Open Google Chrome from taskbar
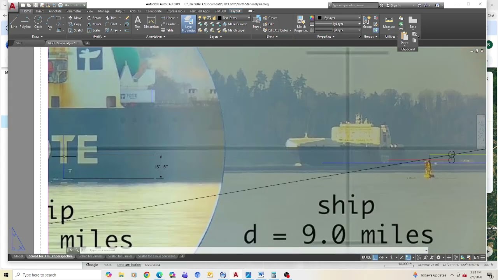 [147, 275]
